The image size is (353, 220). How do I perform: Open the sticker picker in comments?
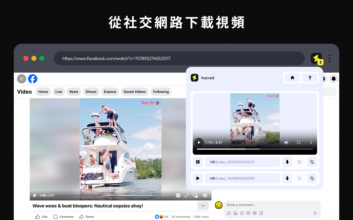click(261, 213)
